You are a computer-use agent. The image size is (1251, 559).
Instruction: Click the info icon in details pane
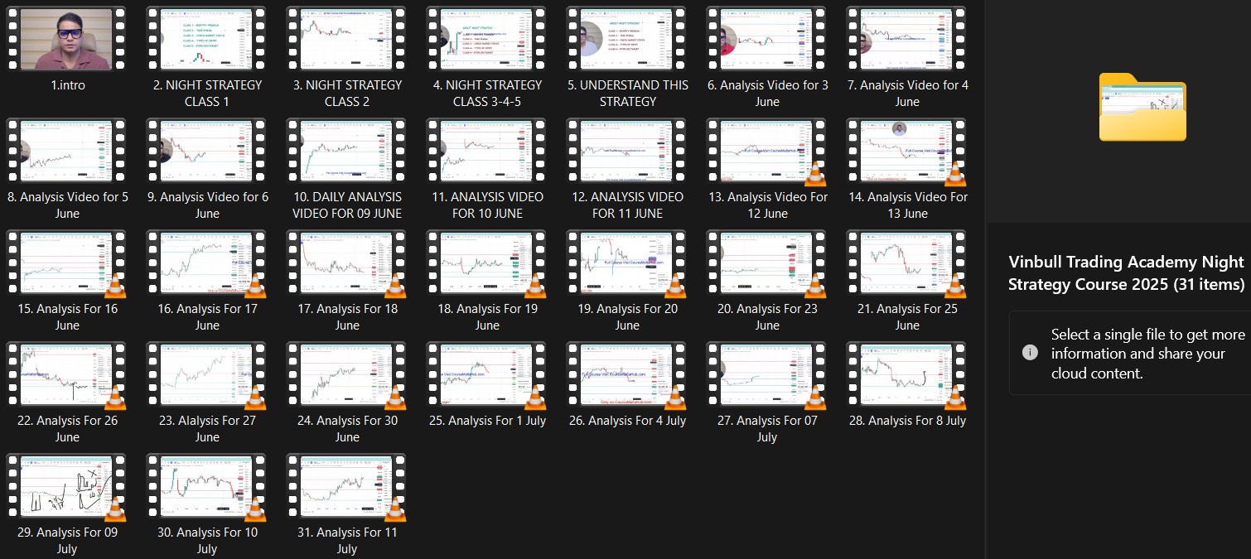pos(1030,352)
